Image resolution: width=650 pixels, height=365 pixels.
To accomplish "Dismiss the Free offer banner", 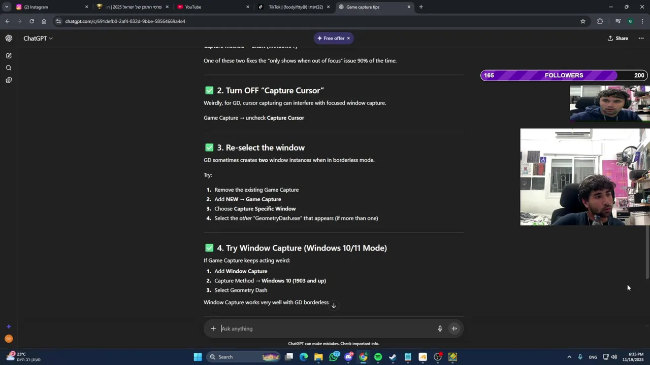I will 348,39.
